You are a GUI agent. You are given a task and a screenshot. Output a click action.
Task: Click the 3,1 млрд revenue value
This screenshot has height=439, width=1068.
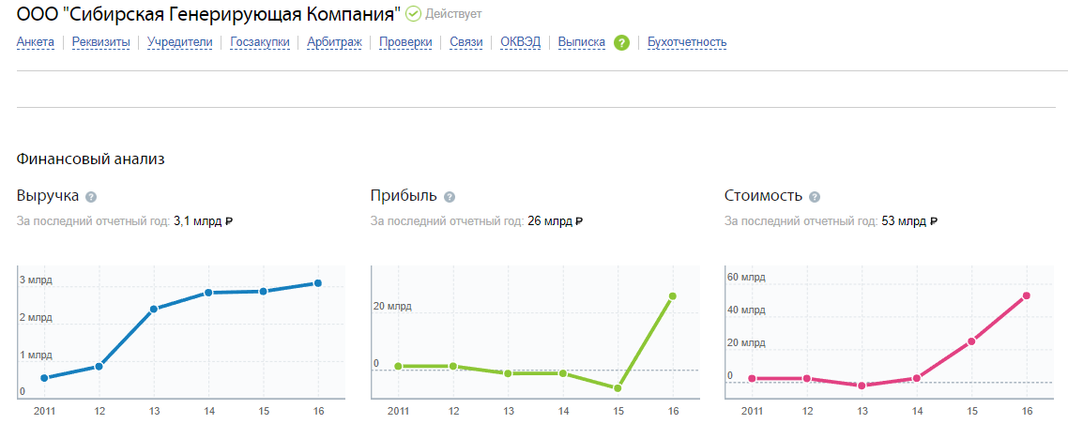(204, 221)
